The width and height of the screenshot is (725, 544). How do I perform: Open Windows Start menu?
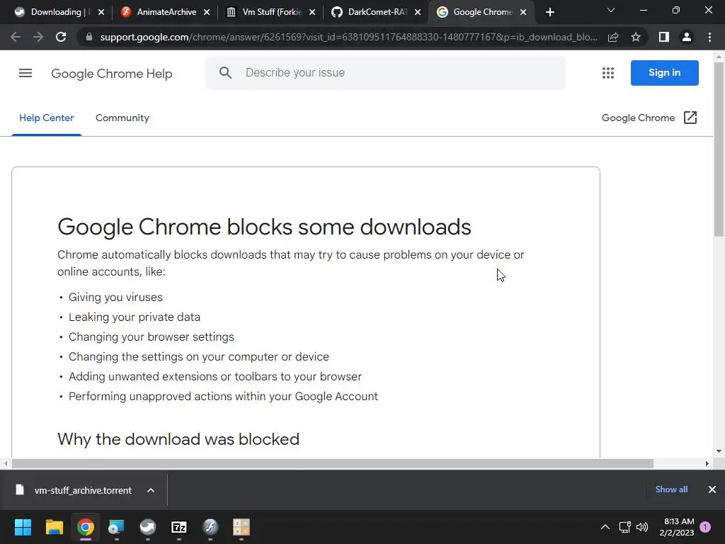(23, 527)
